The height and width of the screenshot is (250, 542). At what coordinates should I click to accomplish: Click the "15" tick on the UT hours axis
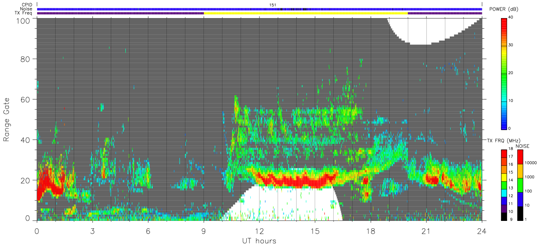(315, 231)
